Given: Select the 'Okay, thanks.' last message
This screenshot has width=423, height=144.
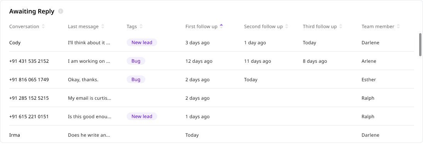Looking at the screenshot, I should point(83,80).
